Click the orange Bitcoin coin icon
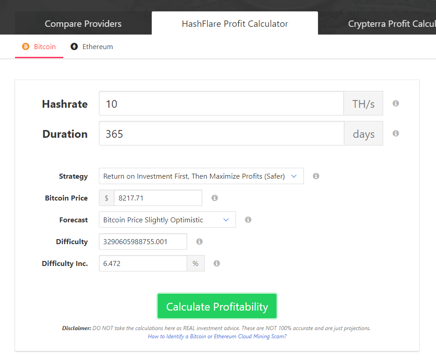 [26, 47]
